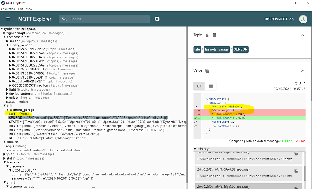Click the search magnifier icon

click(64, 19)
